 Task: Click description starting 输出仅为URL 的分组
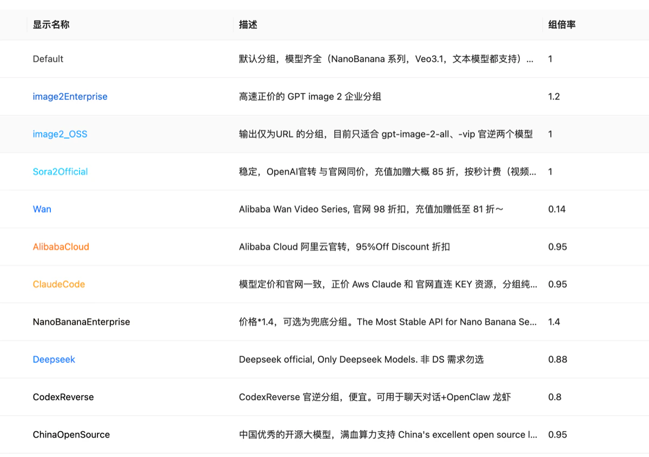pos(386,134)
